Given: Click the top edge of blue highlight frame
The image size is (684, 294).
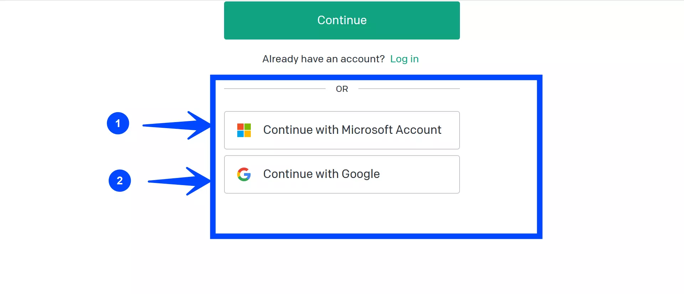Looking at the screenshot, I should (376, 78).
